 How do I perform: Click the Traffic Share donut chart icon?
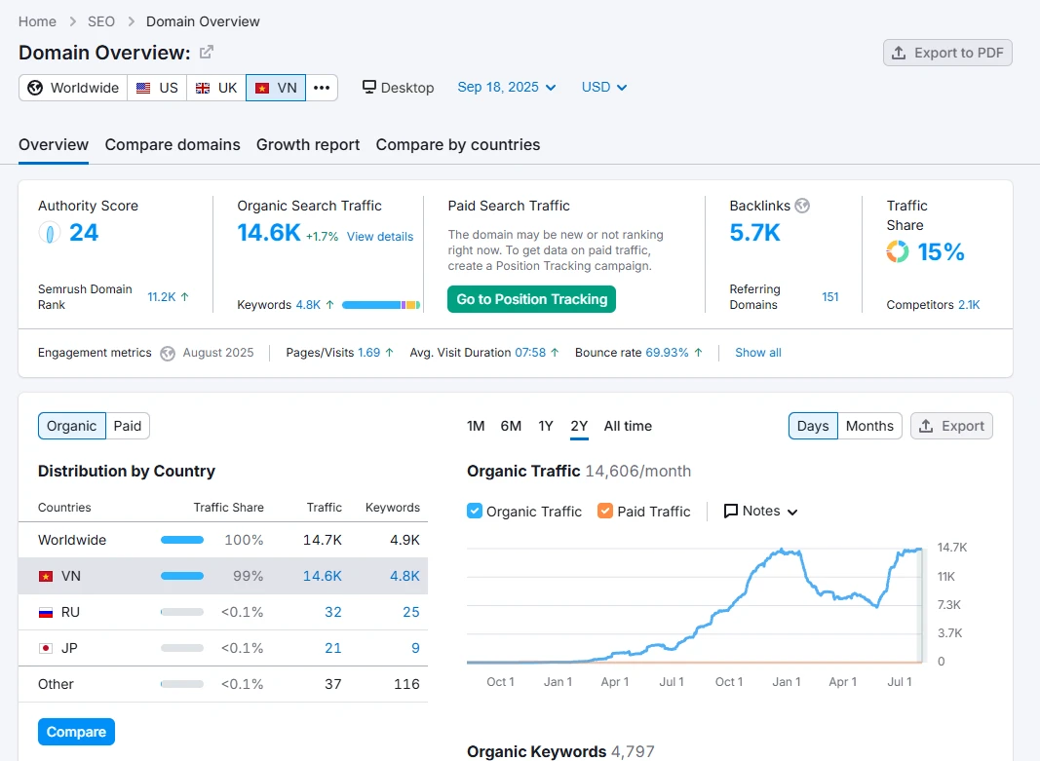pos(897,252)
